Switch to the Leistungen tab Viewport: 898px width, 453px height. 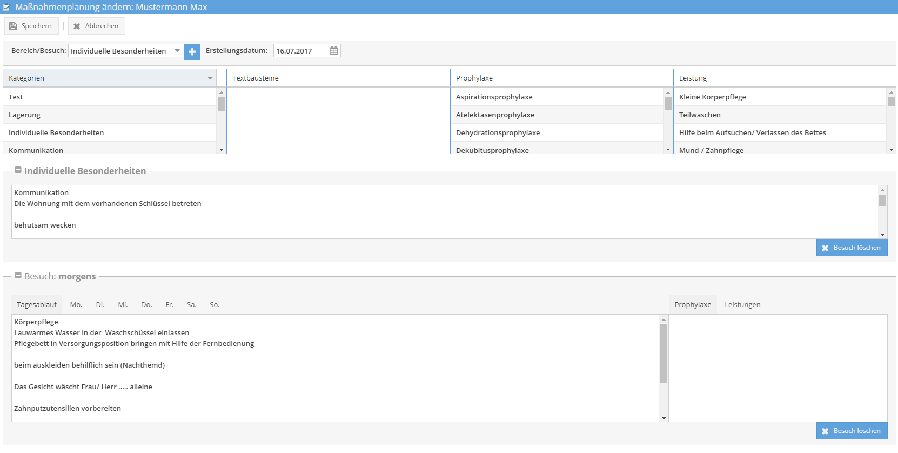(742, 305)
